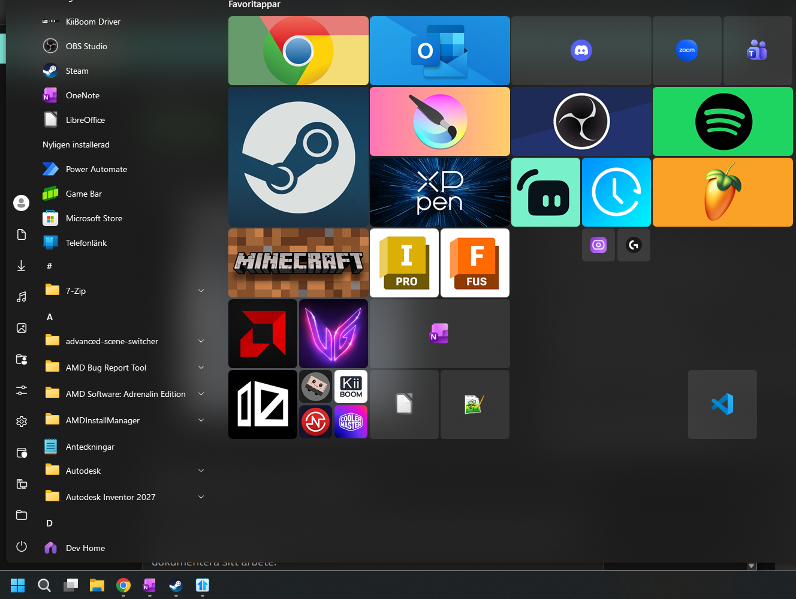Open Documents from the Start side rail

click(x=22, y=234)
